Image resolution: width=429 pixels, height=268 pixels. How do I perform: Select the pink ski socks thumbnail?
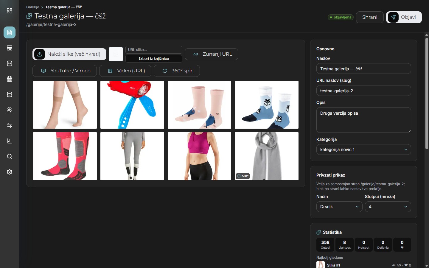(65, 156)
